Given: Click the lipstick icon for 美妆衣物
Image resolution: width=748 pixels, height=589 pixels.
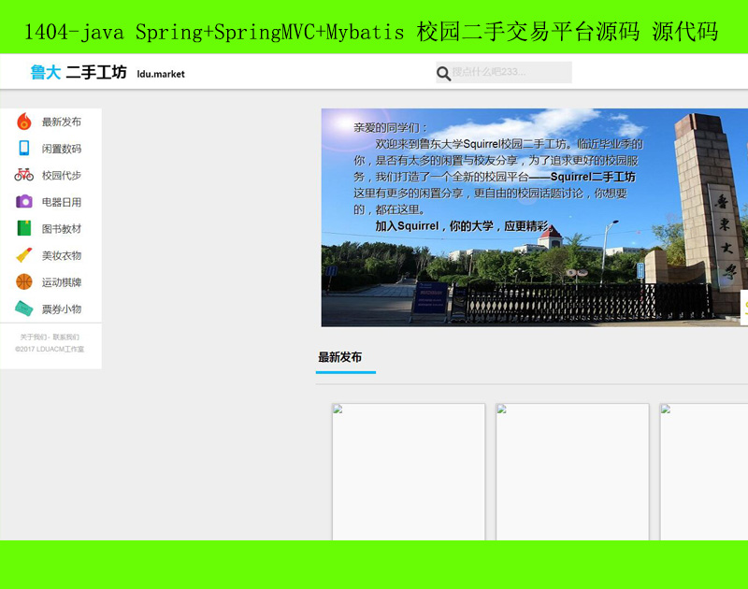Looking at the screenshot, I should [24, 255].
